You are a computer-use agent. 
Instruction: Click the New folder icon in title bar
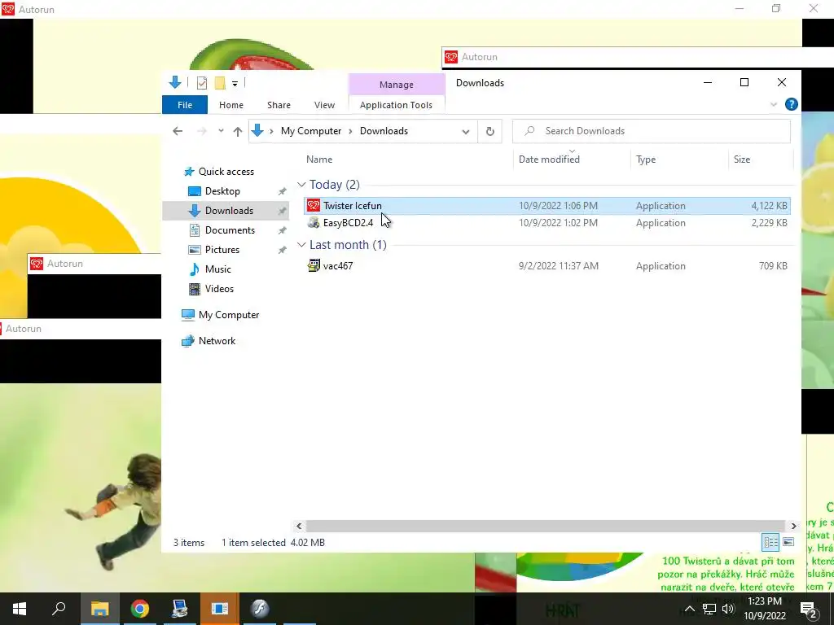click(220, 83)
